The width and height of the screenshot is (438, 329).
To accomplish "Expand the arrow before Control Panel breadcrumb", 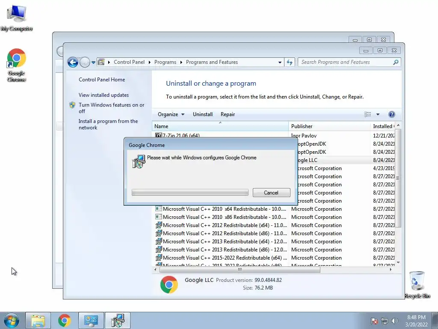I will pos(109,62).
